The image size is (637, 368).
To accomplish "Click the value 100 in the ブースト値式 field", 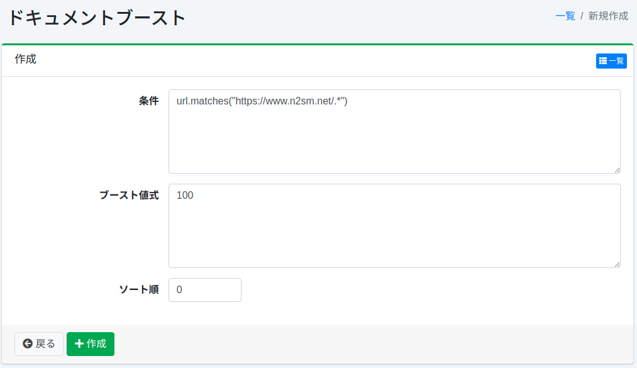I will click(185, 196).
